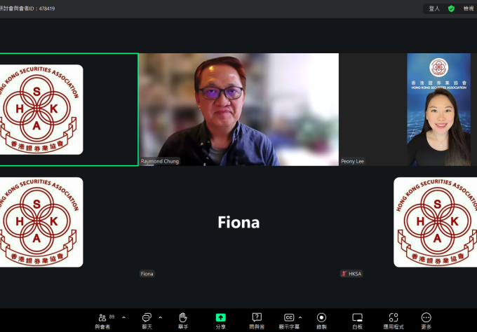This screenshot has width=477, height=332.
Task: Expand the arrow next to chat
Action: pos(161,317)
